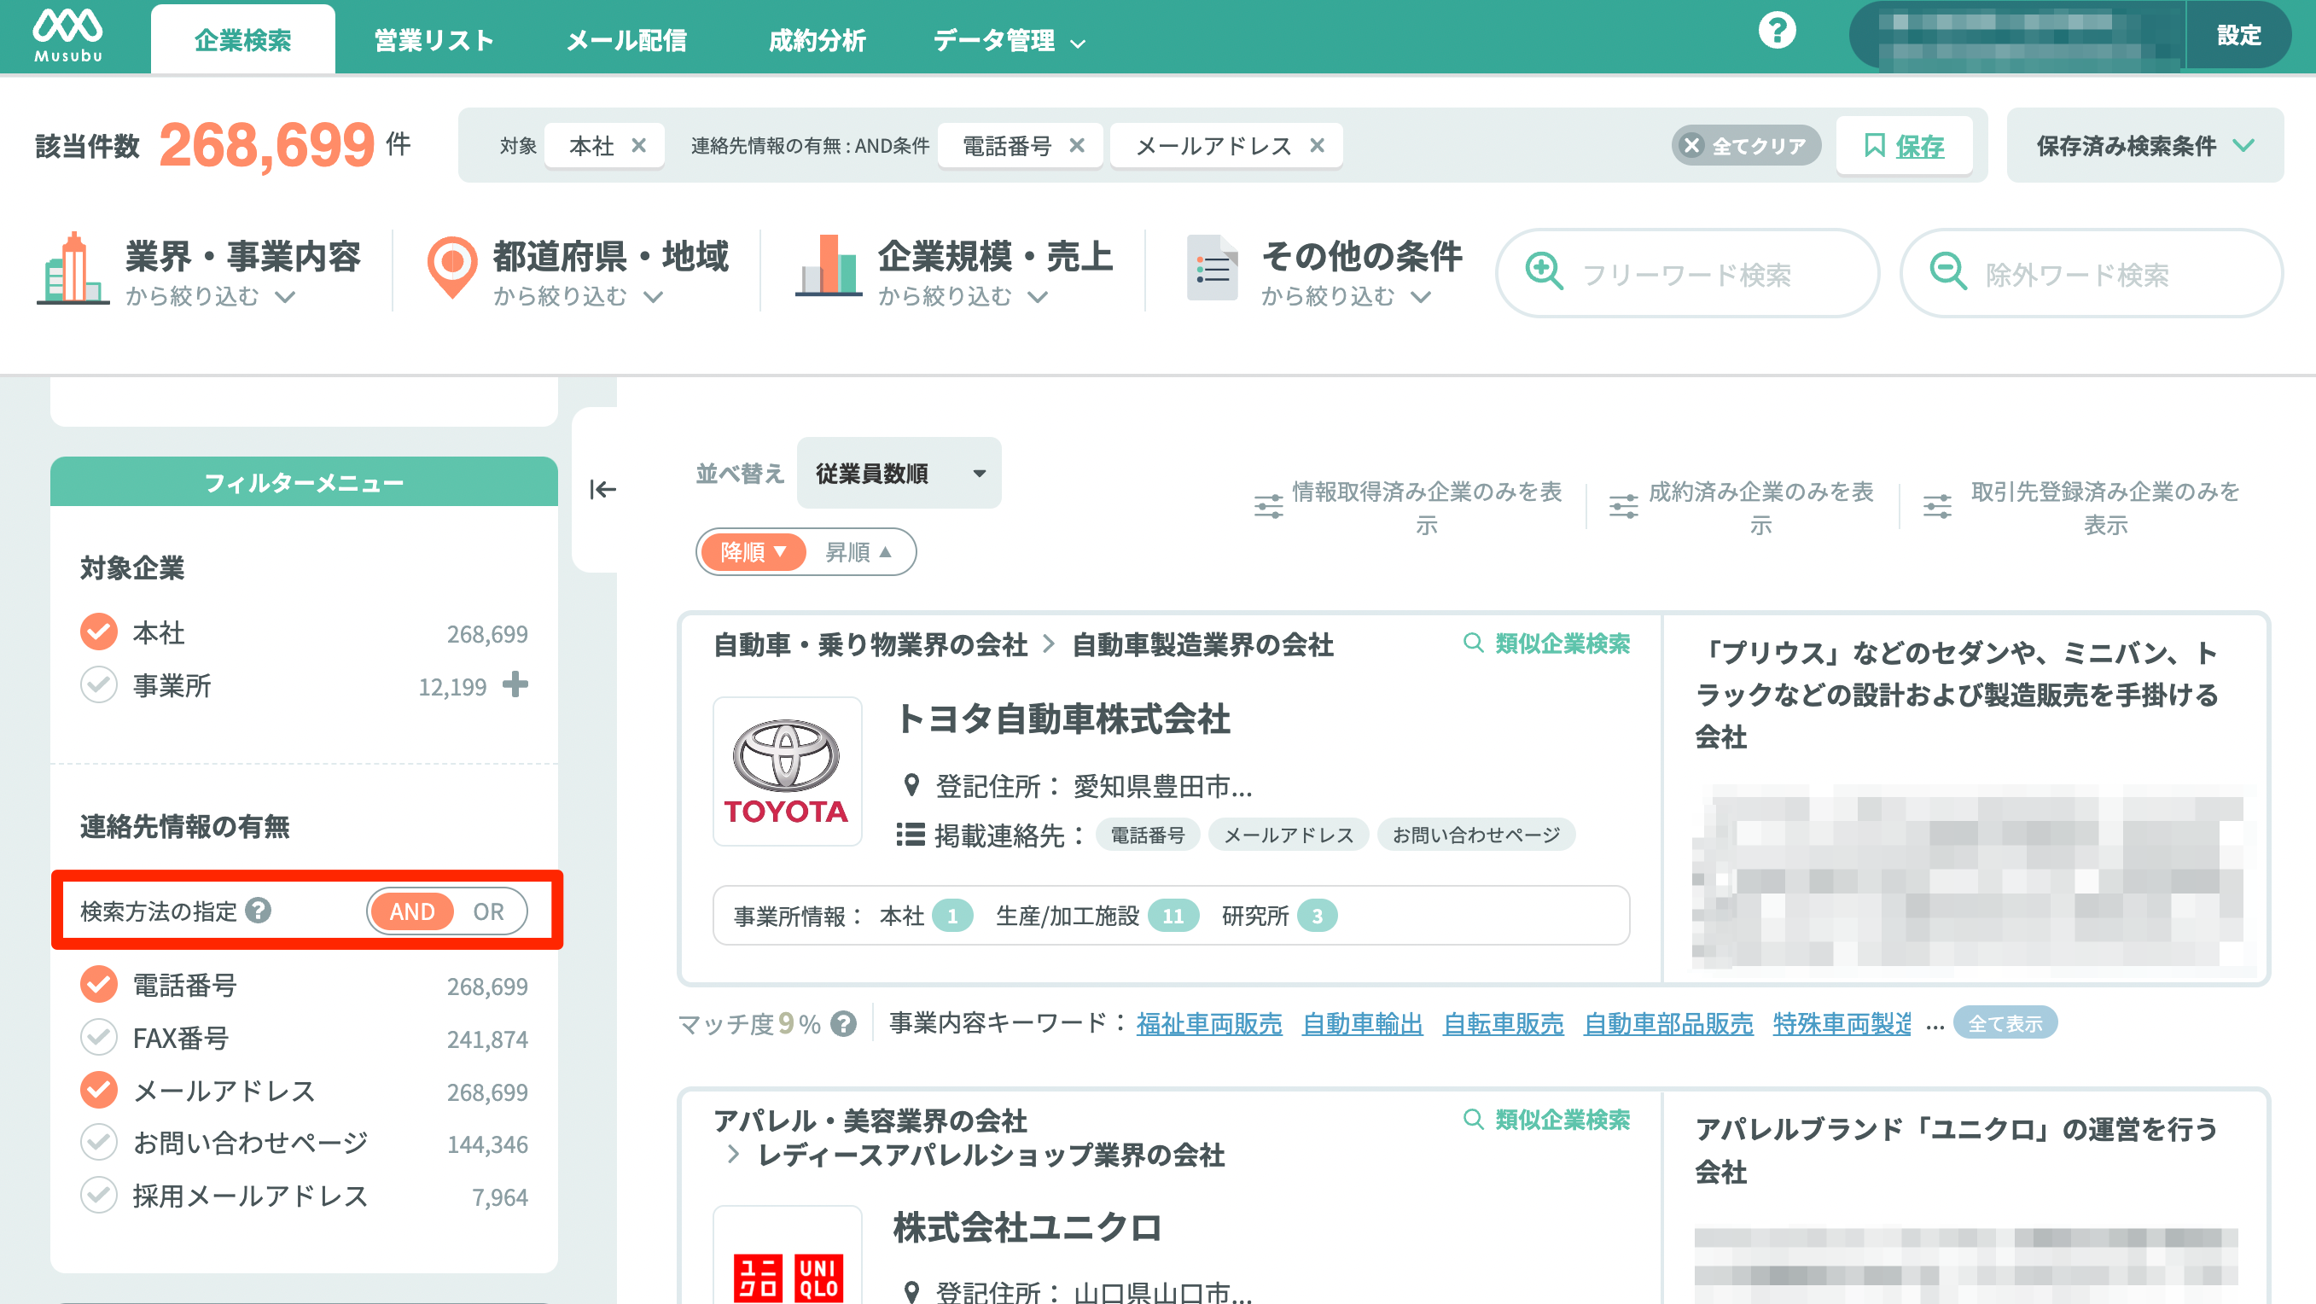The height and width of the screenshot is (1304, 2316).
Task: Expand 業界・事業内容 から絞り込む
Action: (x=211, y=297)
